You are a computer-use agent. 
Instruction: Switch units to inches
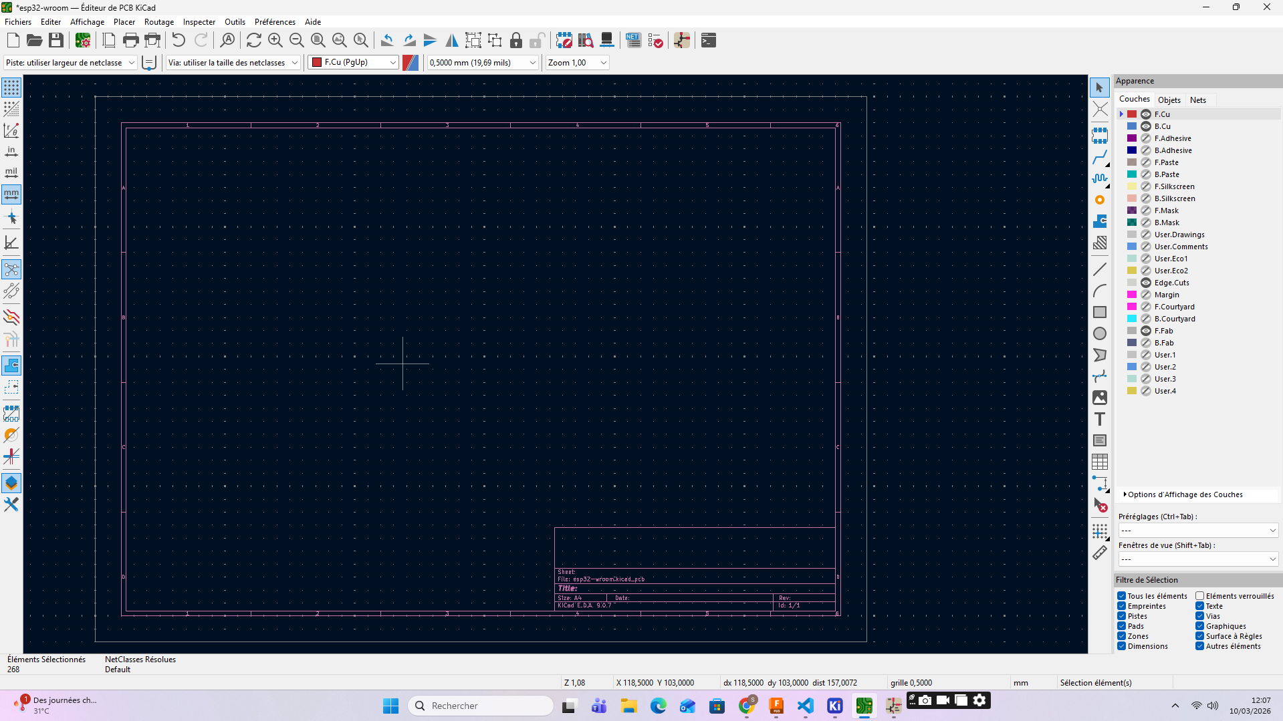pos(11,152)
